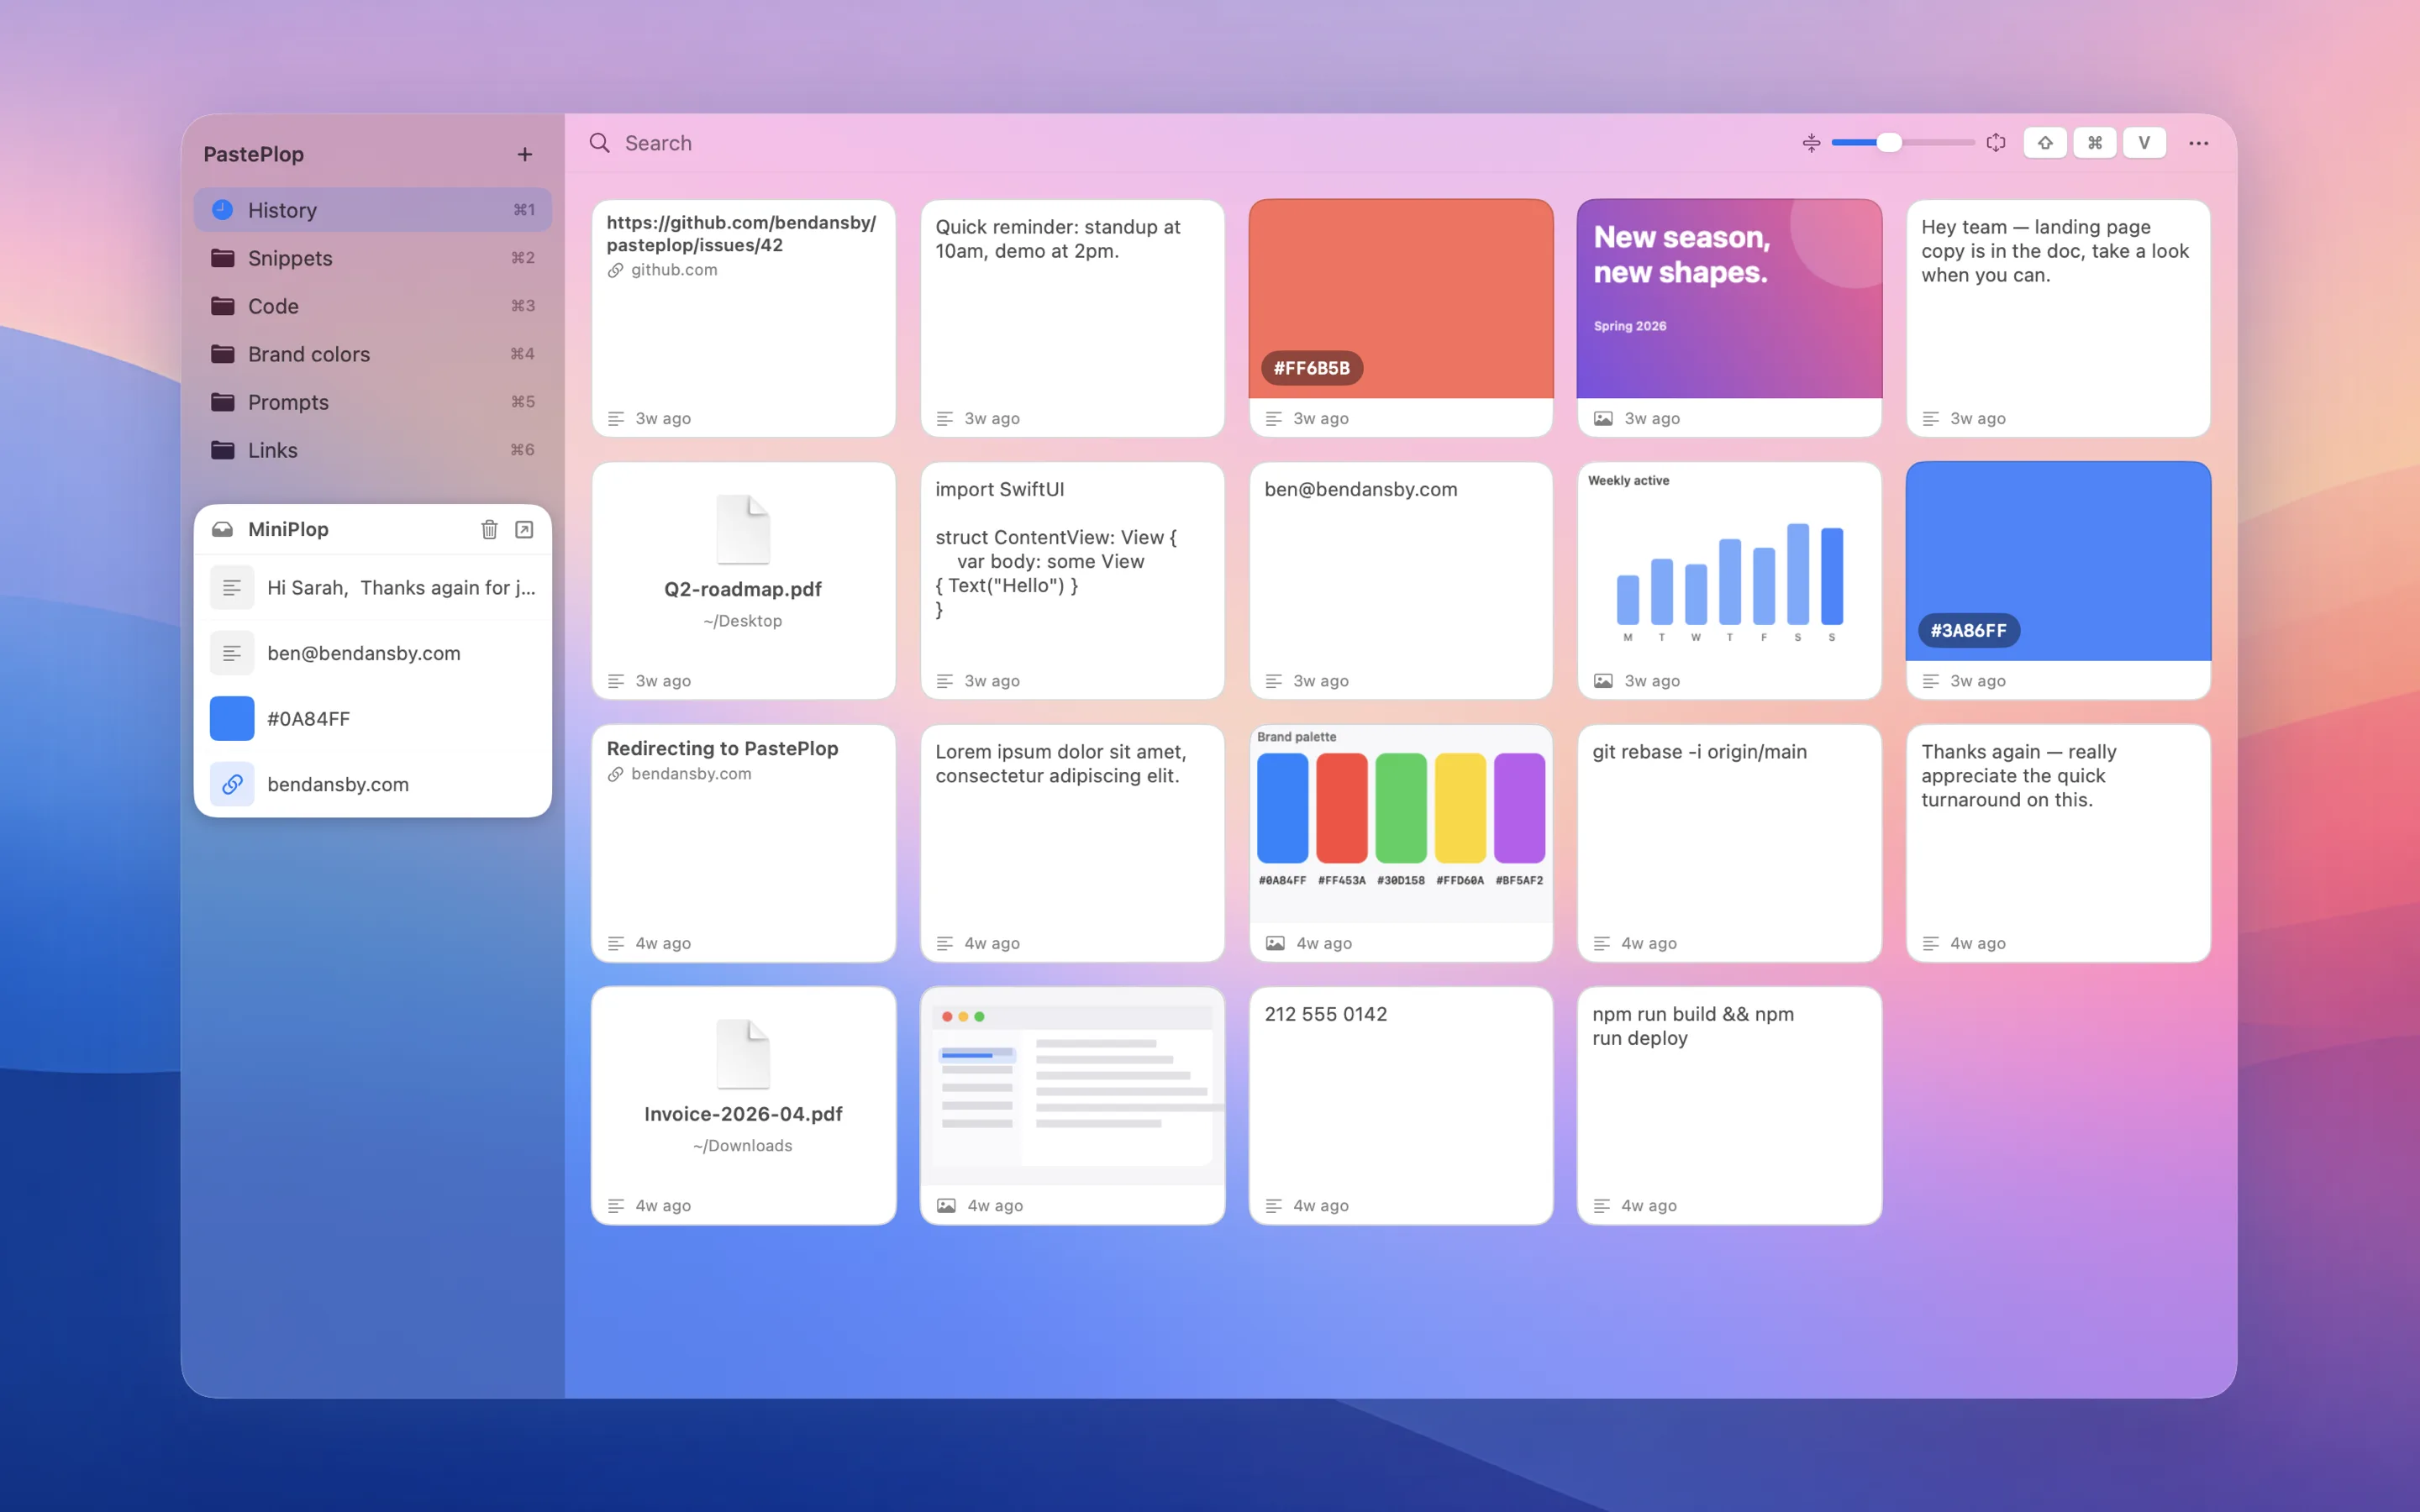
Task: Select the '212 555 0142' phone number clip
Action: 1400,1105
